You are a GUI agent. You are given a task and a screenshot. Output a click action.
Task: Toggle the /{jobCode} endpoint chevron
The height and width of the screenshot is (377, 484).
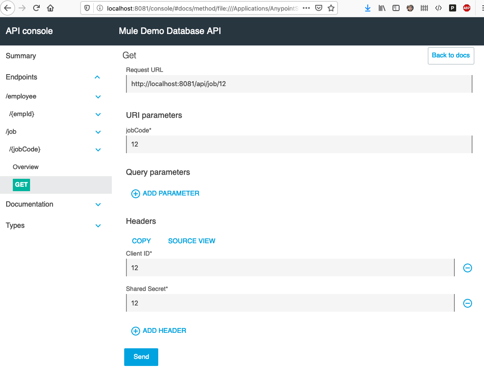click(x=98, y=150)
